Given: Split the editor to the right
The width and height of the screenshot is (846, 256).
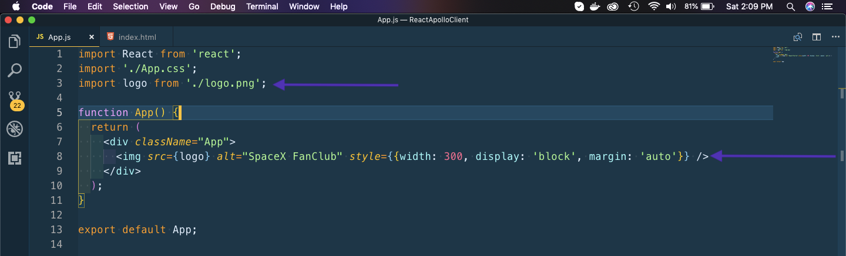Looking at the screenshot, I should (817, 37).
